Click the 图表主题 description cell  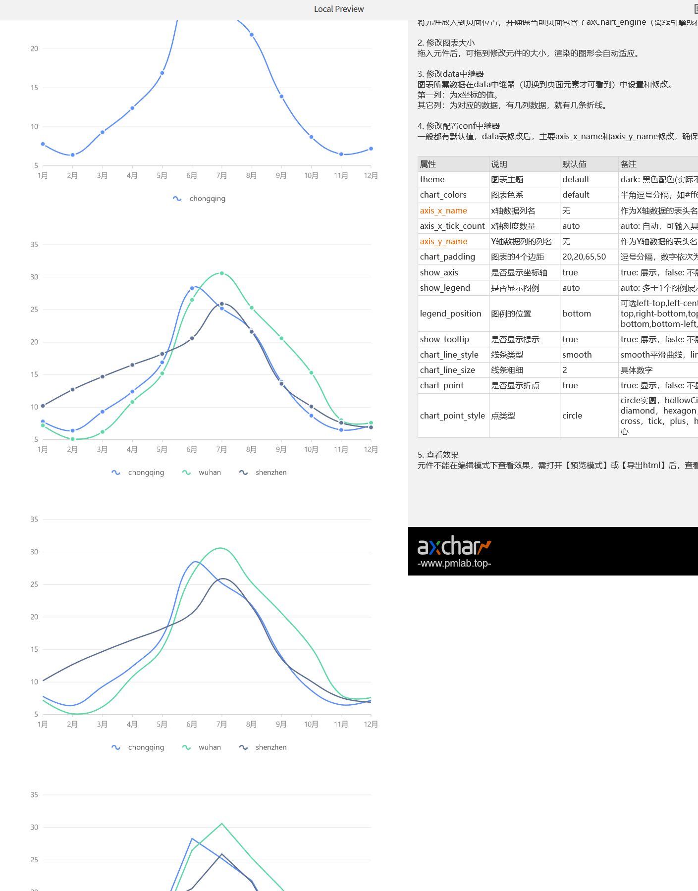coord(525,179)
